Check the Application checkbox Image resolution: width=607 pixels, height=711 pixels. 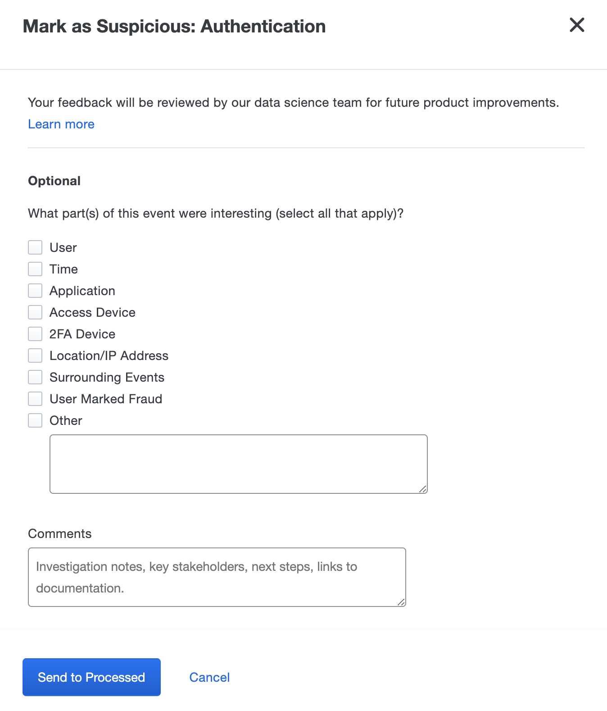click(x=35, y=290)
